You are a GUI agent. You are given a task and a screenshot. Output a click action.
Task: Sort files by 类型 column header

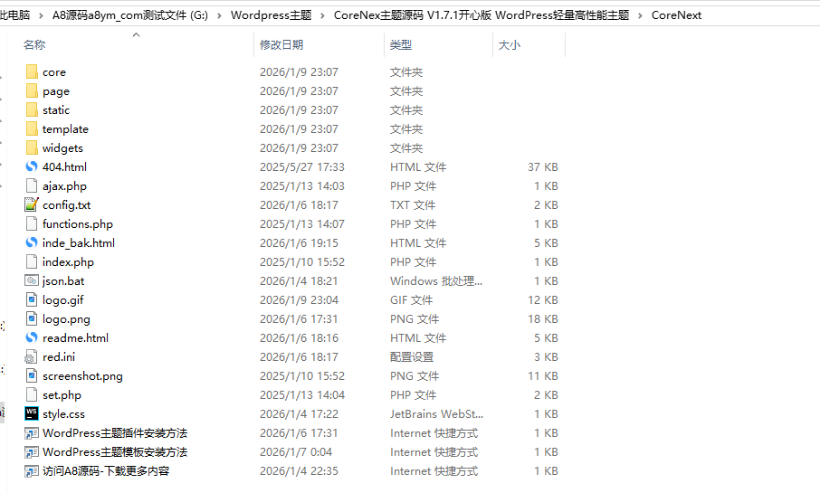coord(401,45)
